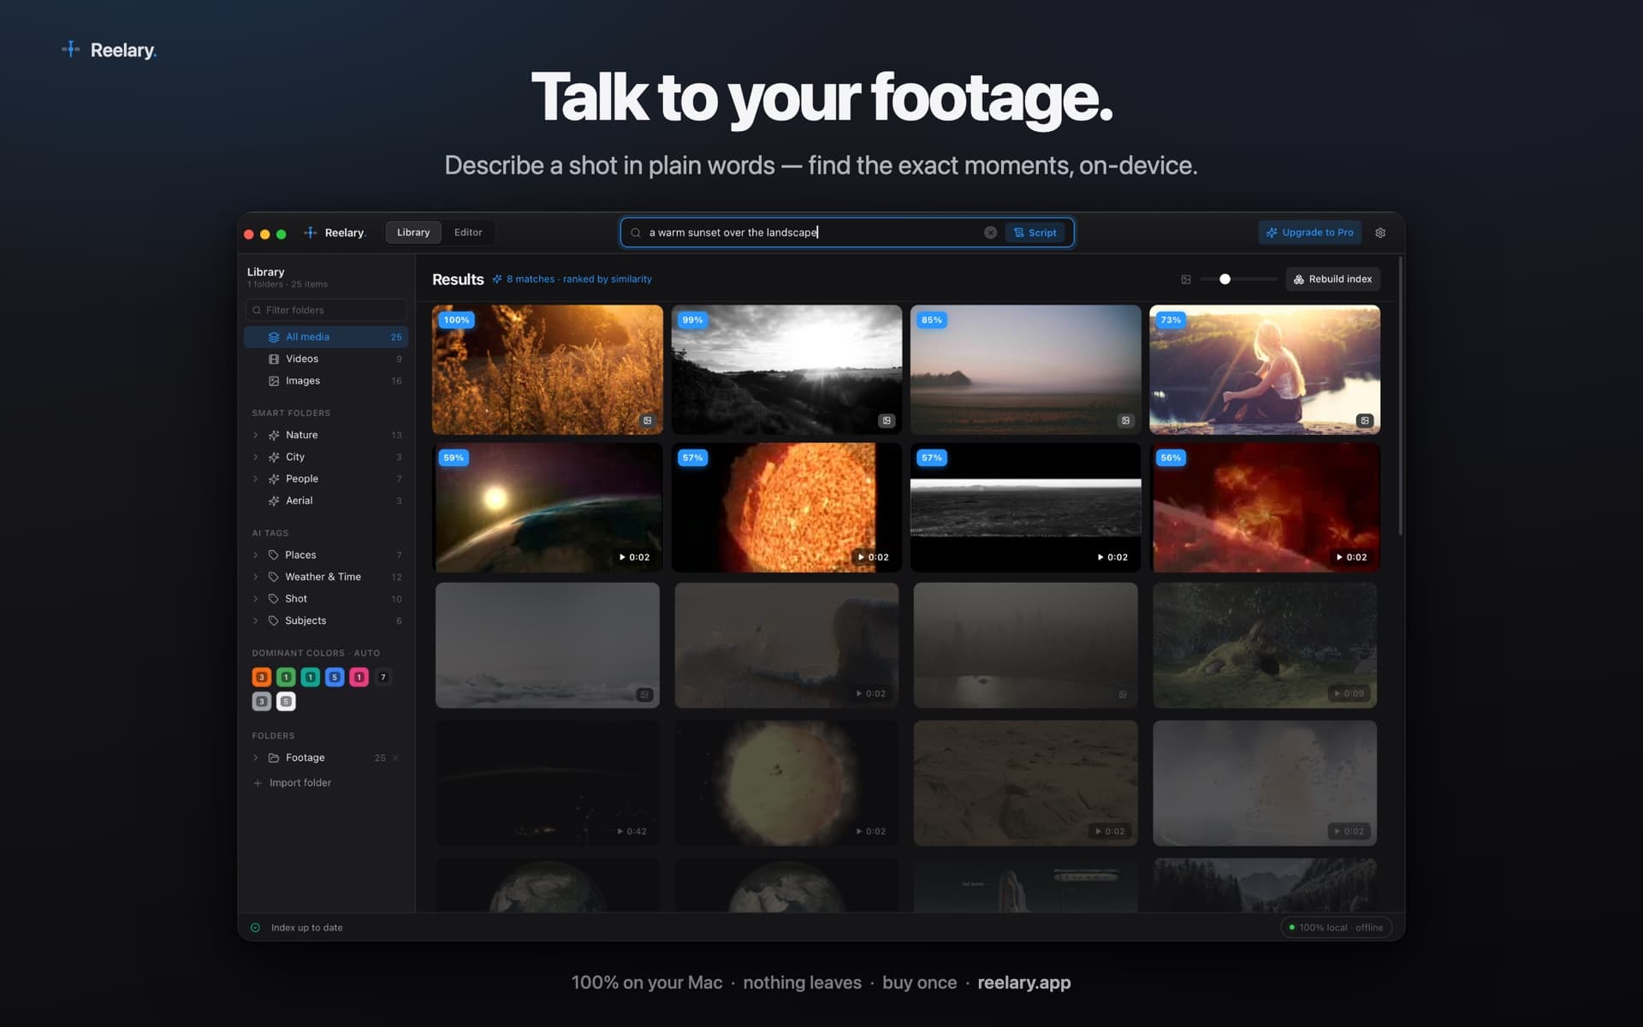Click Import folder
This screenshot has height=1027, width=1643.
(x=293, y=782)
